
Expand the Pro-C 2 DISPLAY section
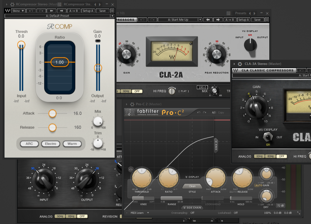[x=192, y=177]
